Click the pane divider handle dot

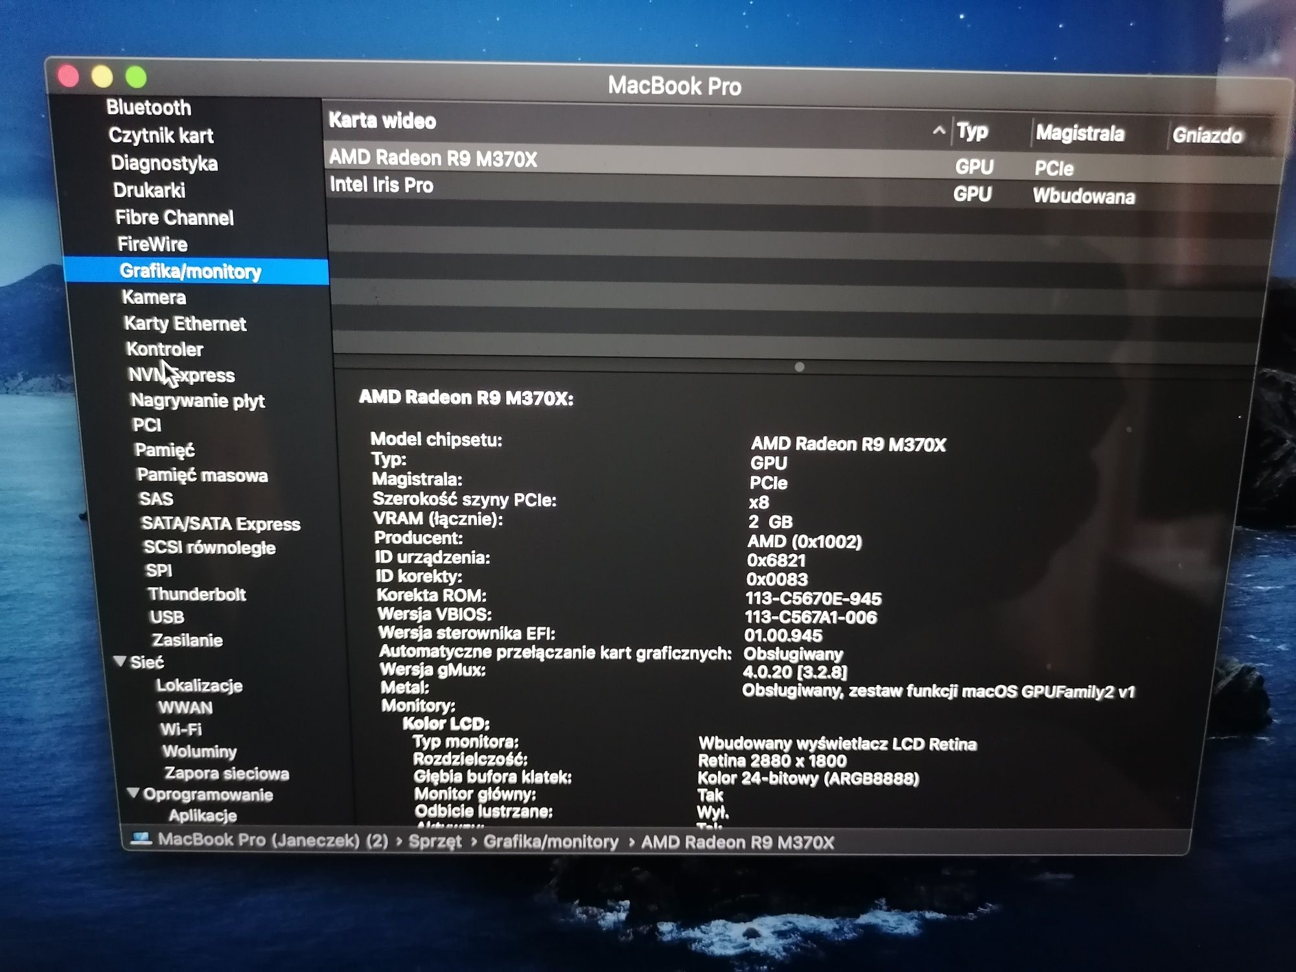coord(800,367)
